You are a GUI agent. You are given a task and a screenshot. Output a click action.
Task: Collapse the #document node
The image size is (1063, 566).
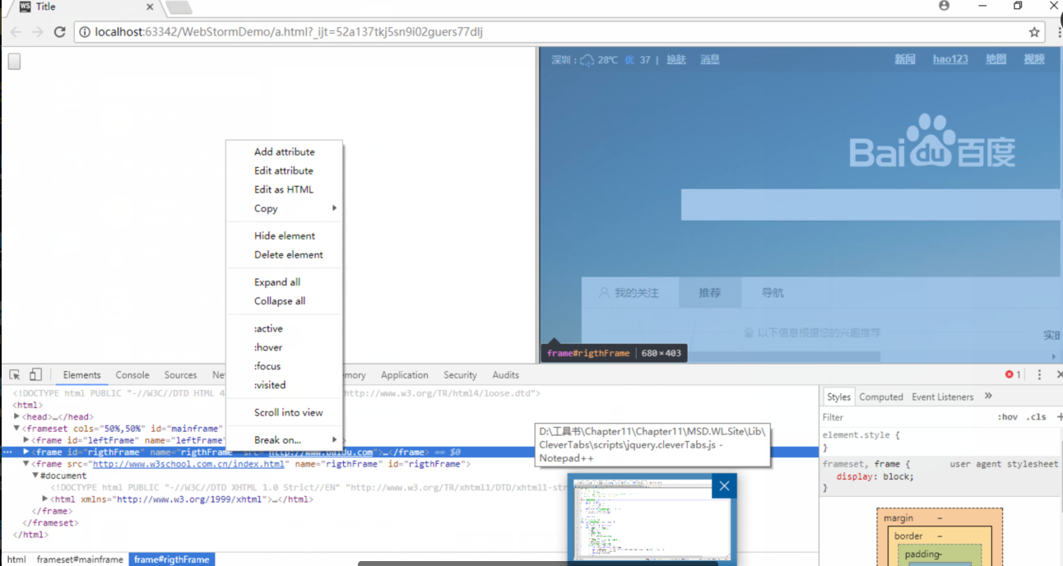coord(35,476)
